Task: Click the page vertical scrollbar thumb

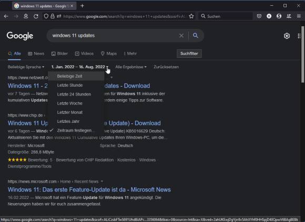Action: [x=303, y=55]
